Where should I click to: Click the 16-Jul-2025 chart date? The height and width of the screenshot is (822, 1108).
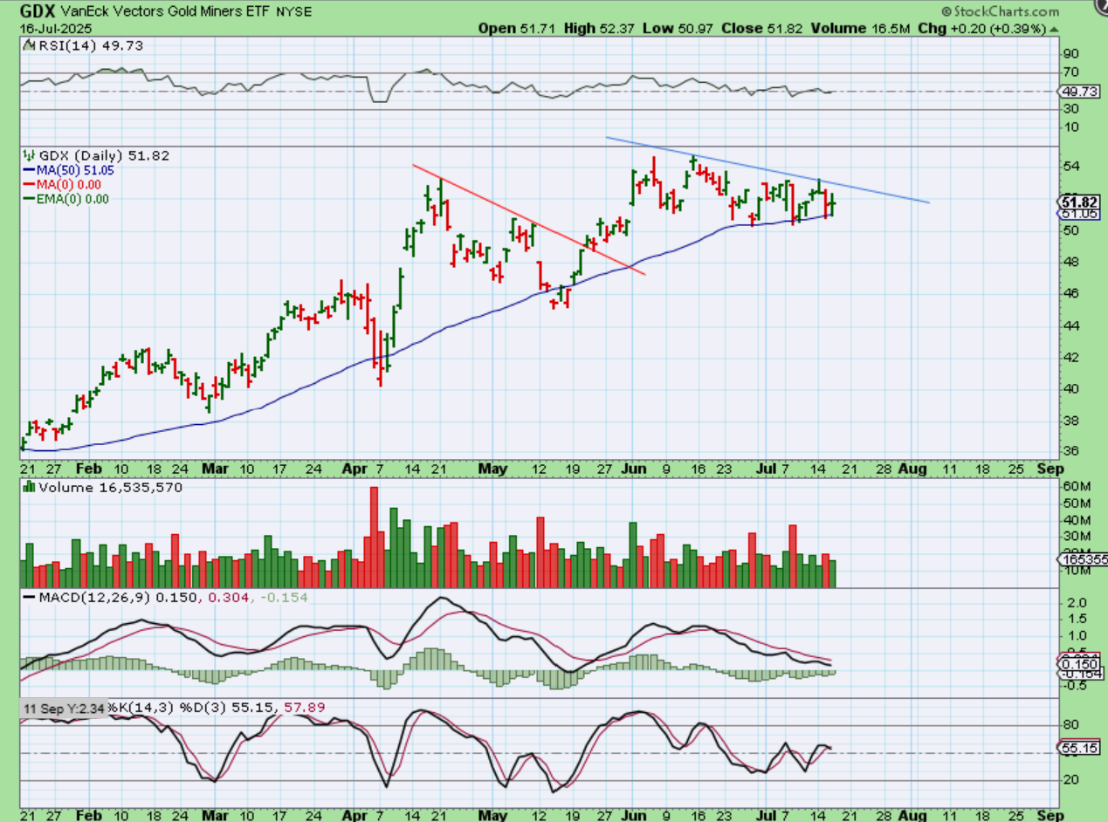(x=54, y=29)
